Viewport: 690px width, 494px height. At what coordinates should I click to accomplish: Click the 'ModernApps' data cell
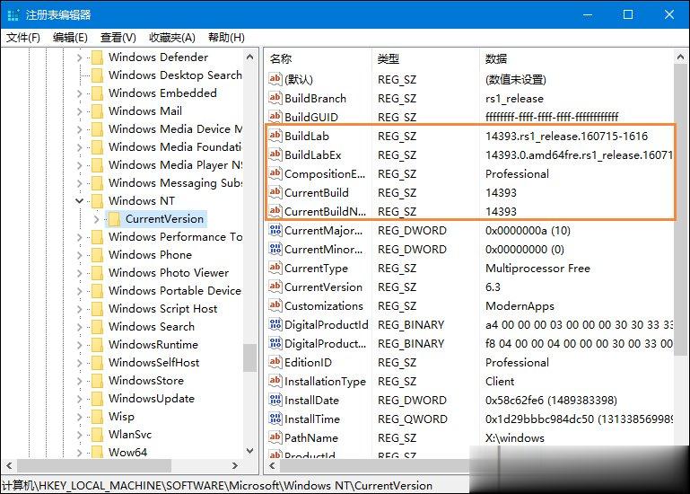520,305
